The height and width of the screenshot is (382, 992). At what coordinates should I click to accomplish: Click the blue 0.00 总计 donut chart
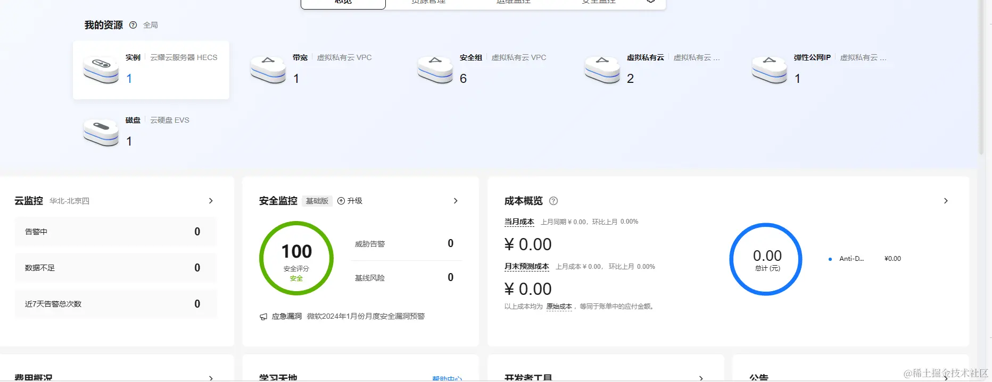pos(766,259)
